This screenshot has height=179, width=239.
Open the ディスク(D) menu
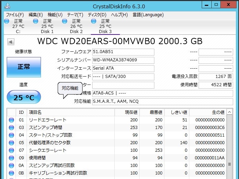[97, 15]
